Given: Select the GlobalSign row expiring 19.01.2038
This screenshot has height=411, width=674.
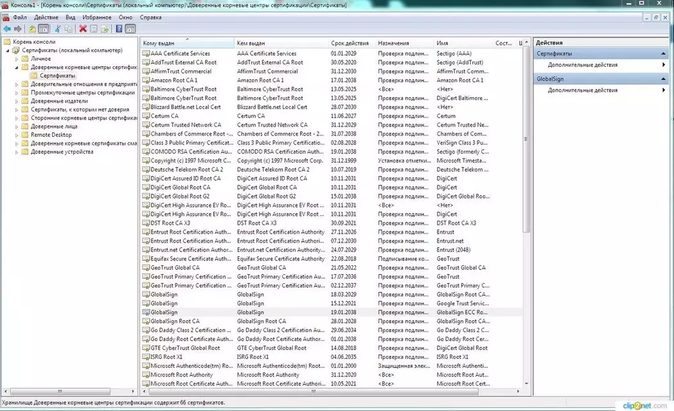Looking at the screenshot, I should click(x=332, y=312).
